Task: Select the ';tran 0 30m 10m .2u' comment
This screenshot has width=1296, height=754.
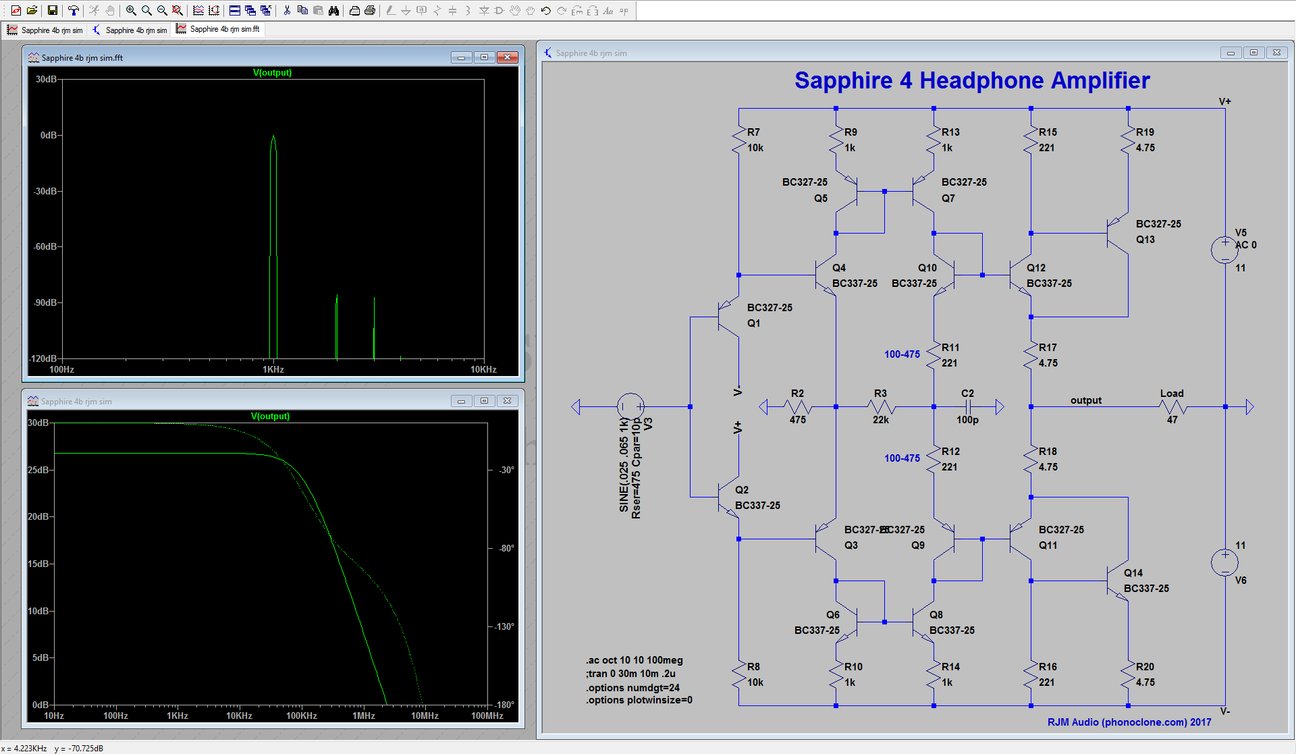Action: [x=630, y=674]
